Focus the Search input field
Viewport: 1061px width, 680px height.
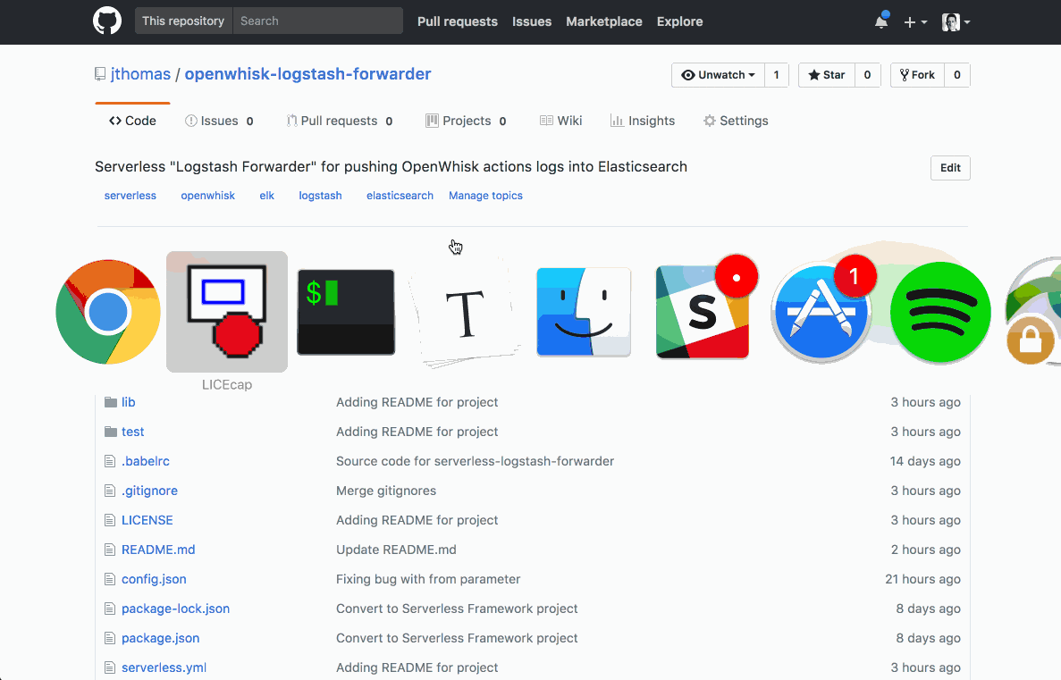pos(317,21)
